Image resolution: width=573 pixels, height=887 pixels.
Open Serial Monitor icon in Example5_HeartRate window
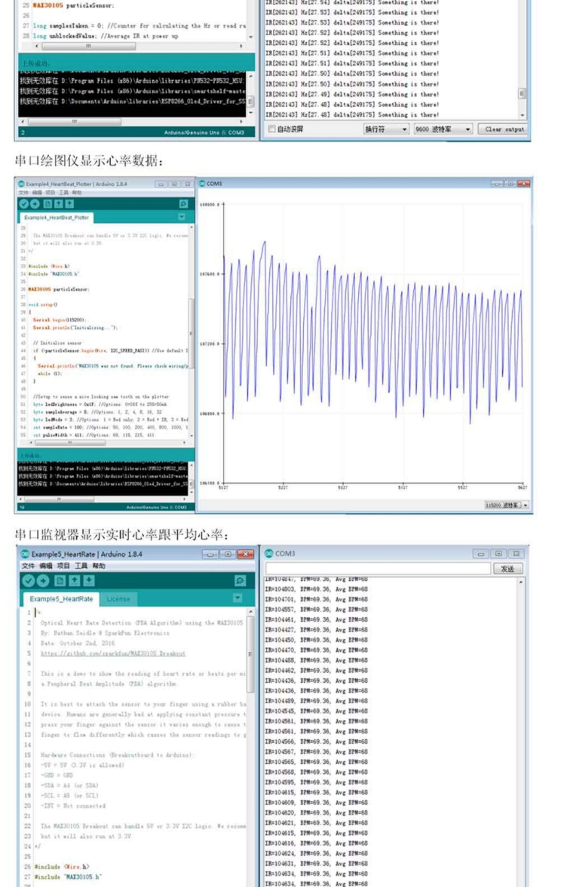point(240,581)
